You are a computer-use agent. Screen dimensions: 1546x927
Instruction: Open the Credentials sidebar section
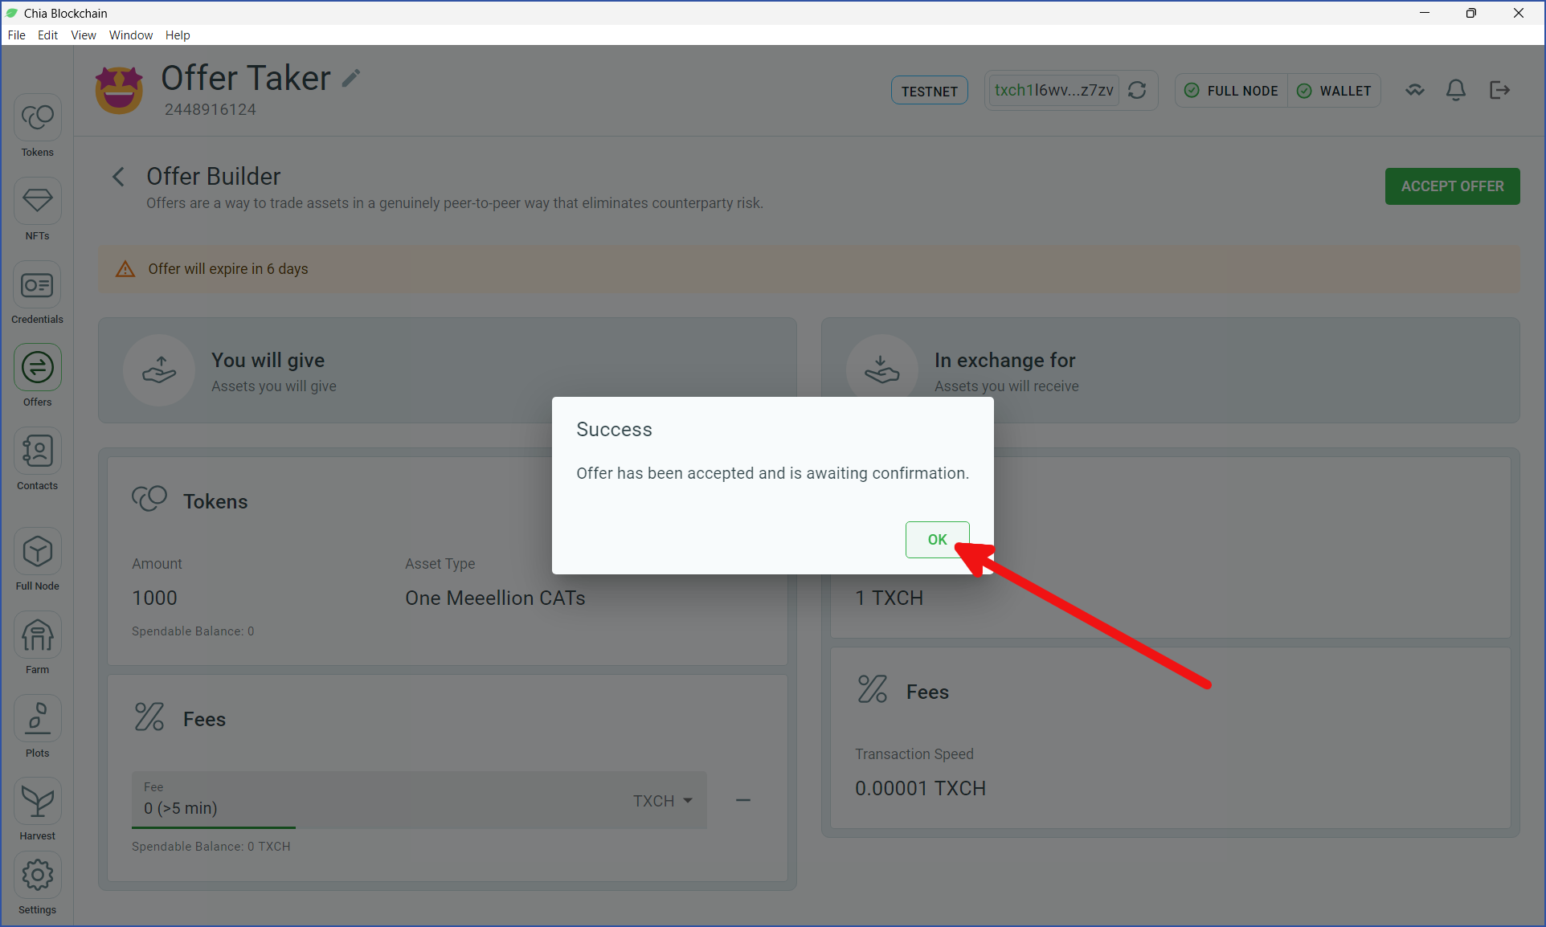click(x=37, y=293)
